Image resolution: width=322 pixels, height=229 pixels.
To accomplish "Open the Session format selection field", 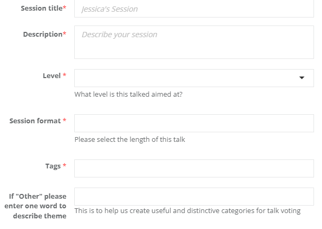I will [194, 123].
